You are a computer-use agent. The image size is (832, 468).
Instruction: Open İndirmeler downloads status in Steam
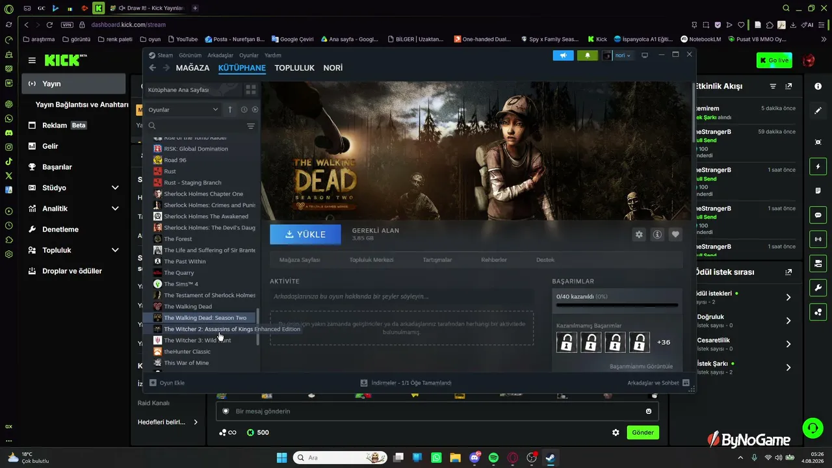[406, 383]
